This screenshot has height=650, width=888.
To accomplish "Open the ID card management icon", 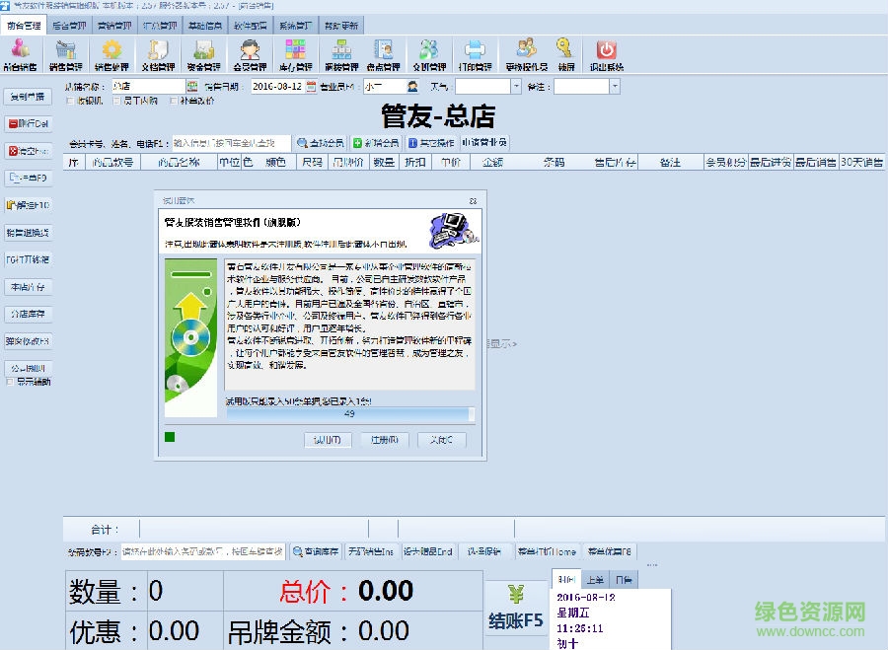I will point(384,54).
